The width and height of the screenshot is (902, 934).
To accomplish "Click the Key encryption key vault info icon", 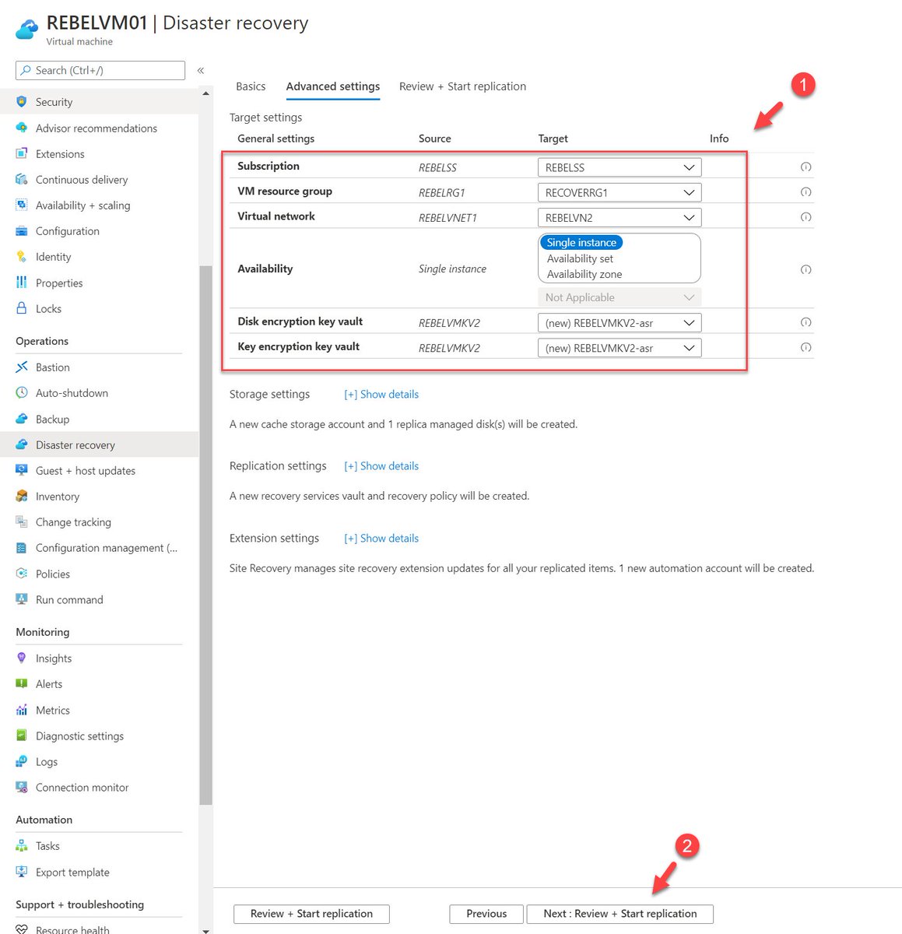I will click(806, 347).
